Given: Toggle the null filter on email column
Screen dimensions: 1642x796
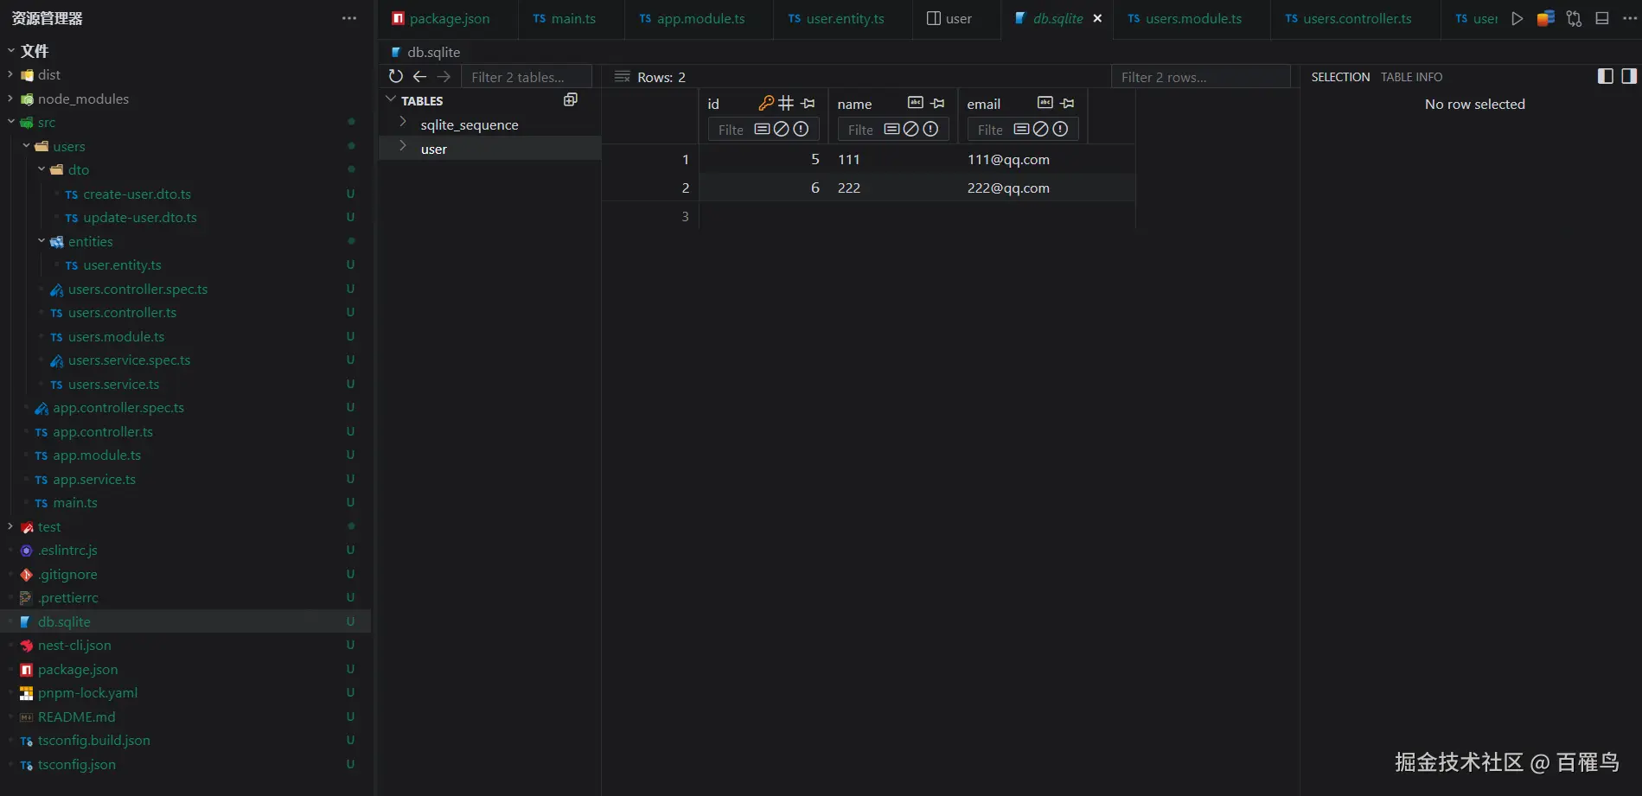Looking at the screenshot, I should 1041,129.
